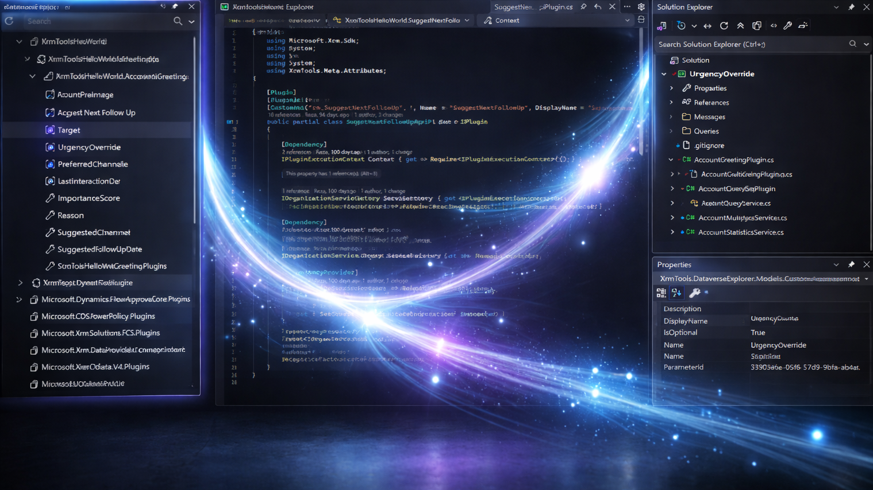Select the Refresh icon in Solution Explorer toolbar
Viewport: 873px width, 490px height.
(724, 25)
